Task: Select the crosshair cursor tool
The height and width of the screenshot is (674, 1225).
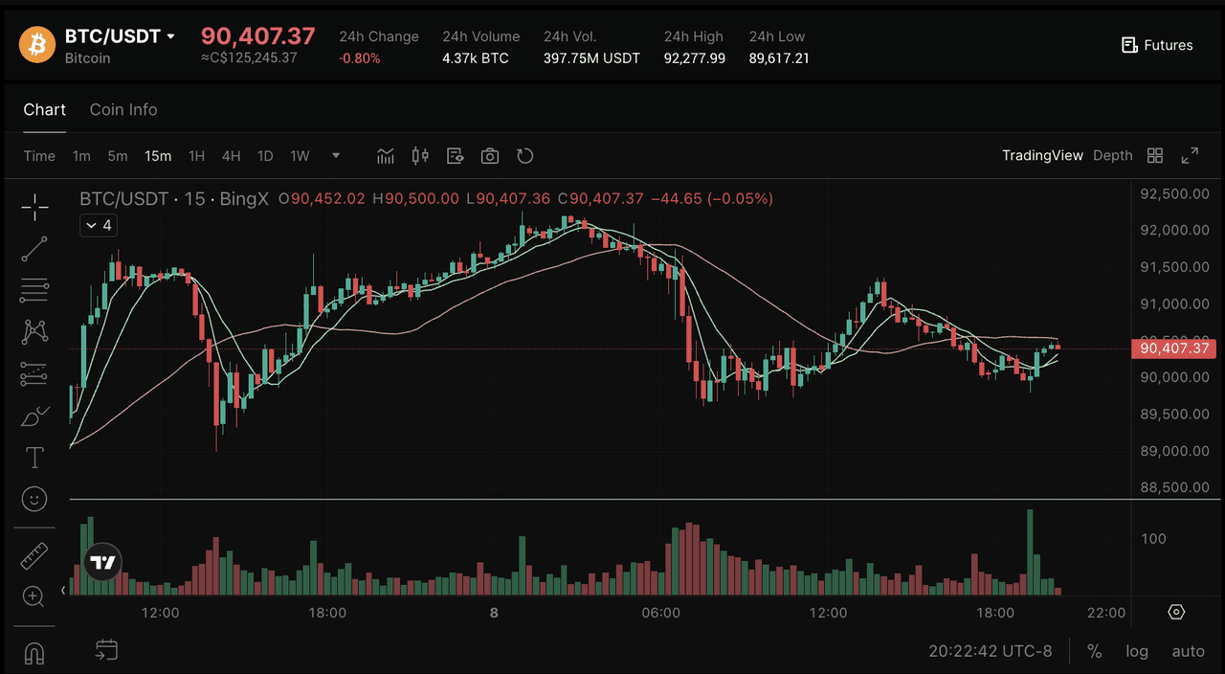Action: (x=34, y=206)
